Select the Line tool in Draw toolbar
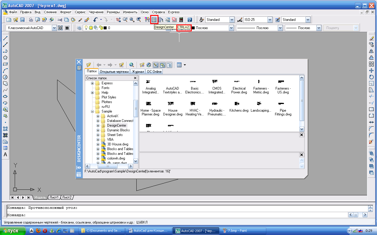Viewport: 377px width, 235px height. (5, 38)
